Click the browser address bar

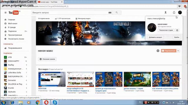pyautogui.click(x=98, y=6)
